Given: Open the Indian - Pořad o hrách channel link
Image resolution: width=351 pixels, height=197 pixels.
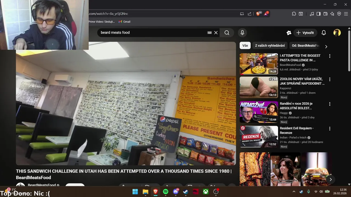Looking at the screenshot, I should point(293,137).
